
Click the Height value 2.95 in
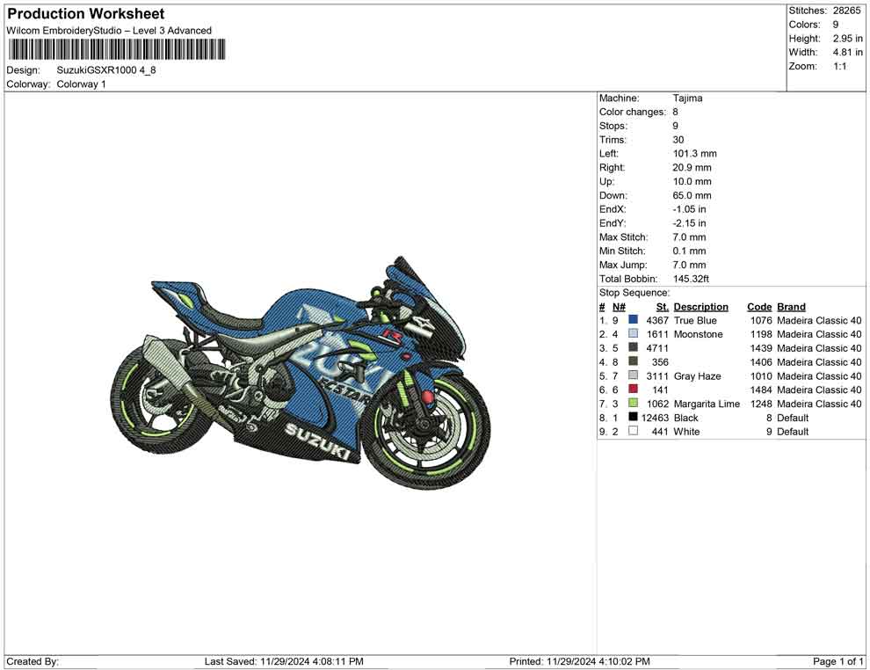(x=848, y=39)
